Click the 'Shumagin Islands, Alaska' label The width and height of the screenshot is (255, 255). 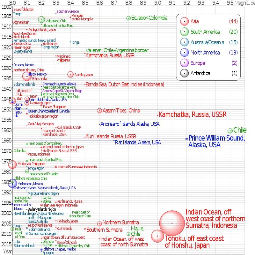coord(59,84)
